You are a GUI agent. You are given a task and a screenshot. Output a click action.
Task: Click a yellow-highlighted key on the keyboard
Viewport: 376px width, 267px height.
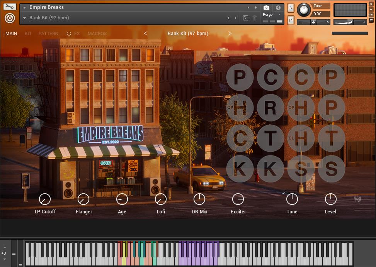(124, 260)
